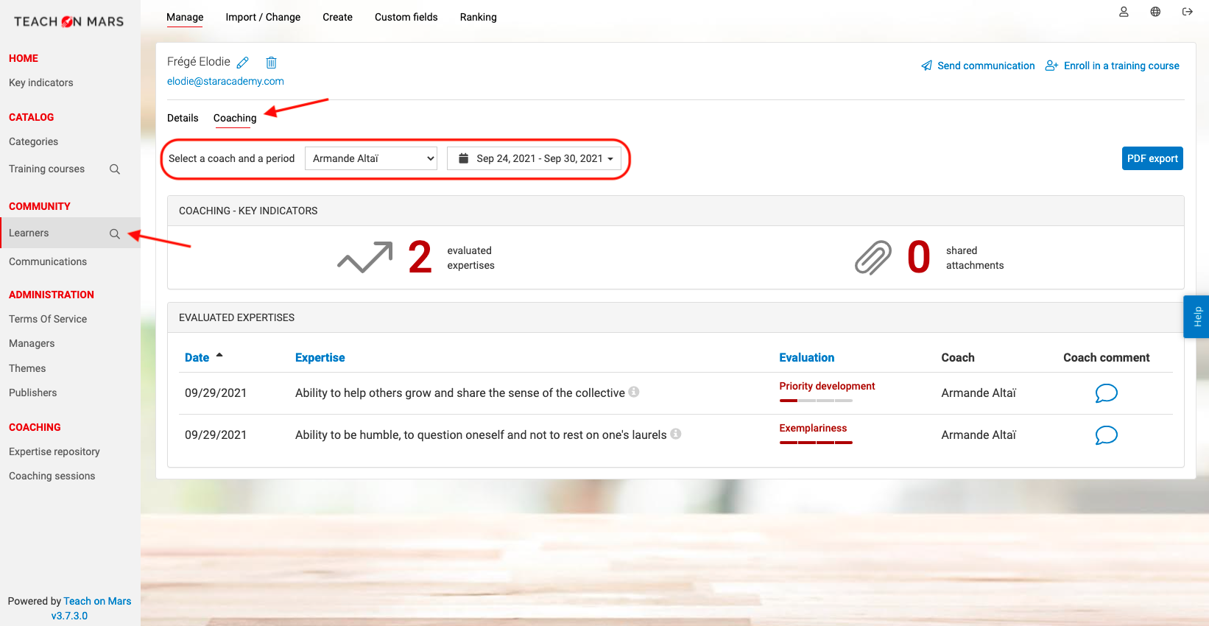
Task: Open Expertise repository in sidebar
Action: click(x=54, y=451)
